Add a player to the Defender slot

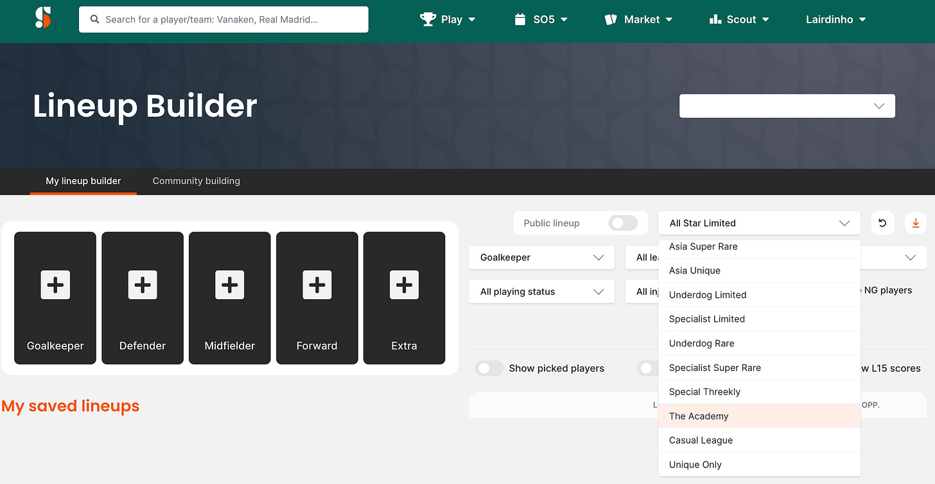click(143, 285)
